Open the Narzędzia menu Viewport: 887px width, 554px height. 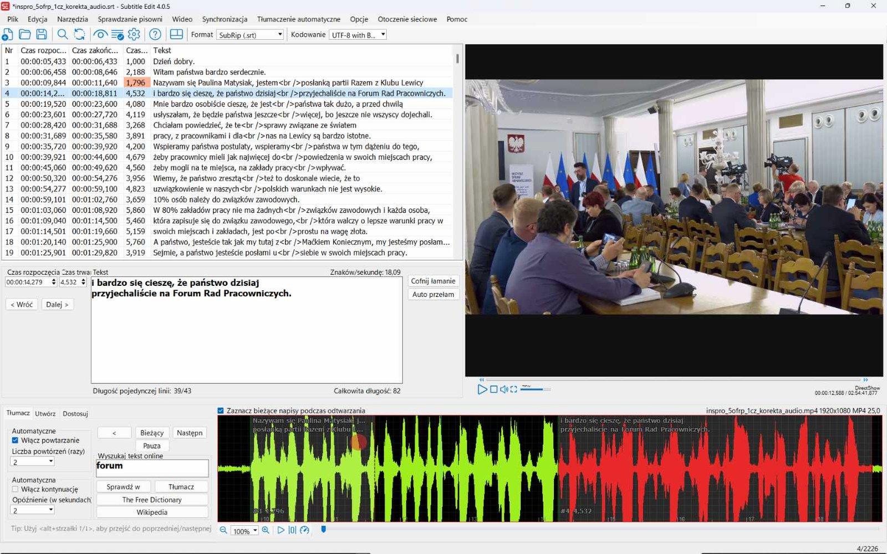(x=73, y=19)
